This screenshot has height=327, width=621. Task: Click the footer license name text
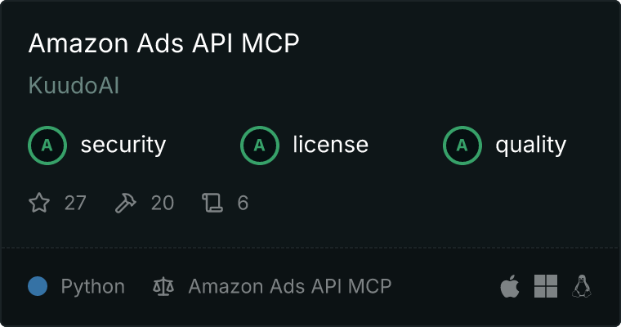[290, 286]
